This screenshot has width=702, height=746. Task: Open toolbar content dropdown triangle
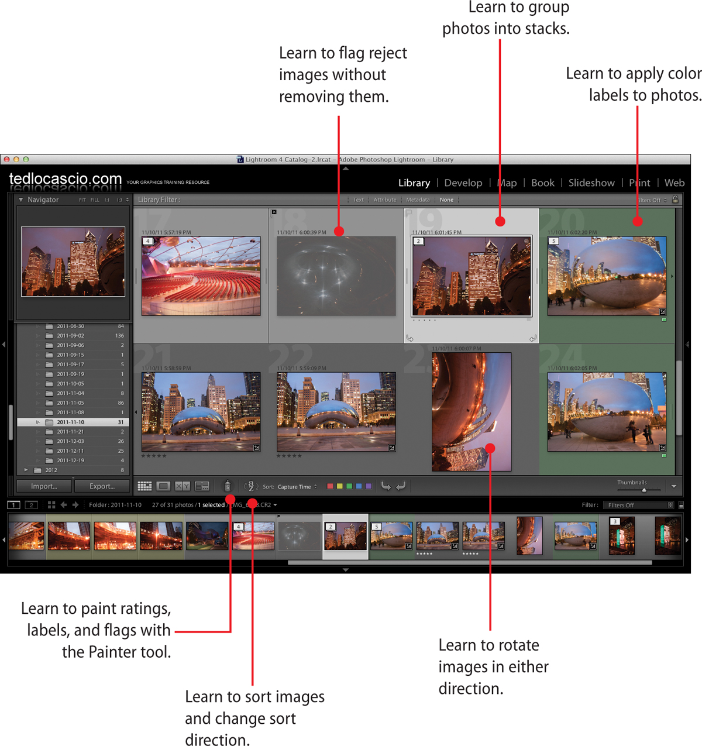674,486
